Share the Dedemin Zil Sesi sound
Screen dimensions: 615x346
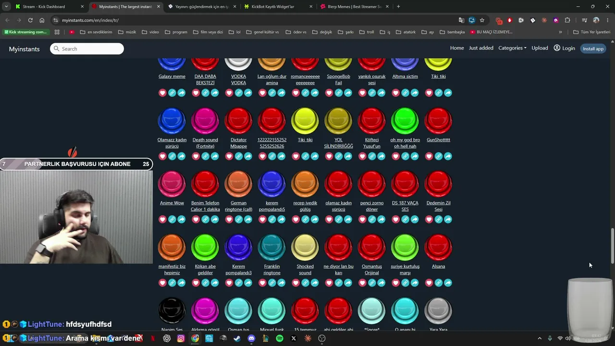pos(448,220)
